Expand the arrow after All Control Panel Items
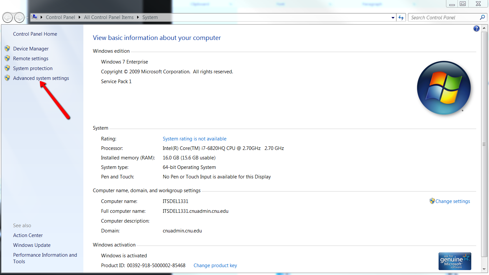489x275 pixels. (138, 17)
